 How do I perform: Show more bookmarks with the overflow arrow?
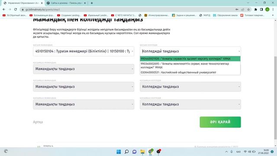tap(273, 16)
